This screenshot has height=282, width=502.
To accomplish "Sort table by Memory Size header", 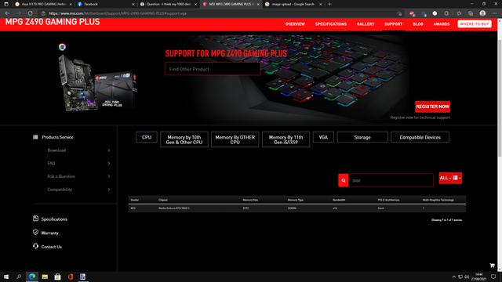I will pos(250,200).
